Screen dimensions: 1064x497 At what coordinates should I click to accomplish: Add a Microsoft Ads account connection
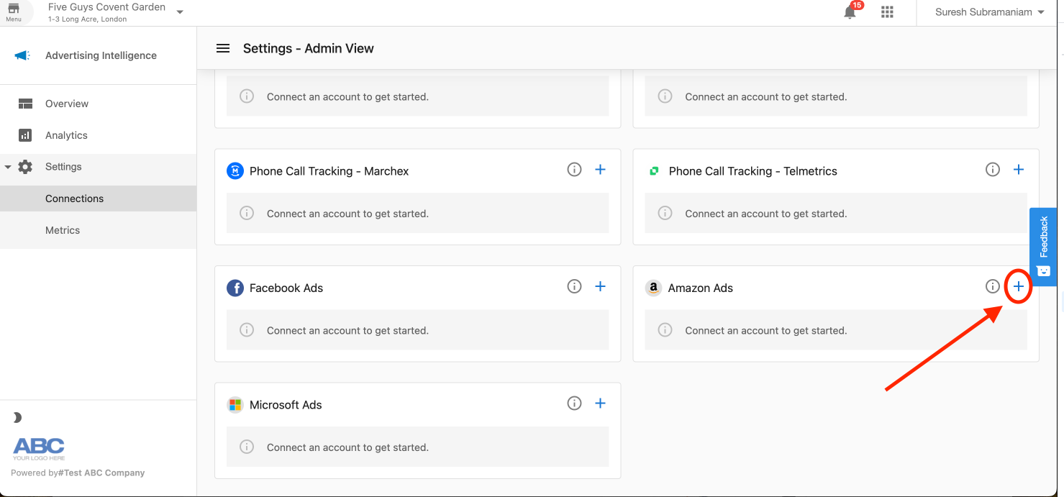(x=600, y=403)
